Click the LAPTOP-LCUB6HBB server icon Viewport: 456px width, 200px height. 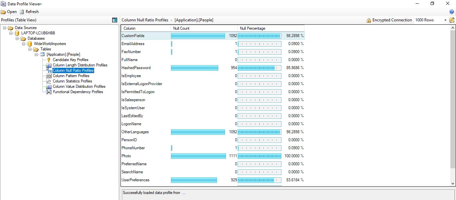click(17, 33)
